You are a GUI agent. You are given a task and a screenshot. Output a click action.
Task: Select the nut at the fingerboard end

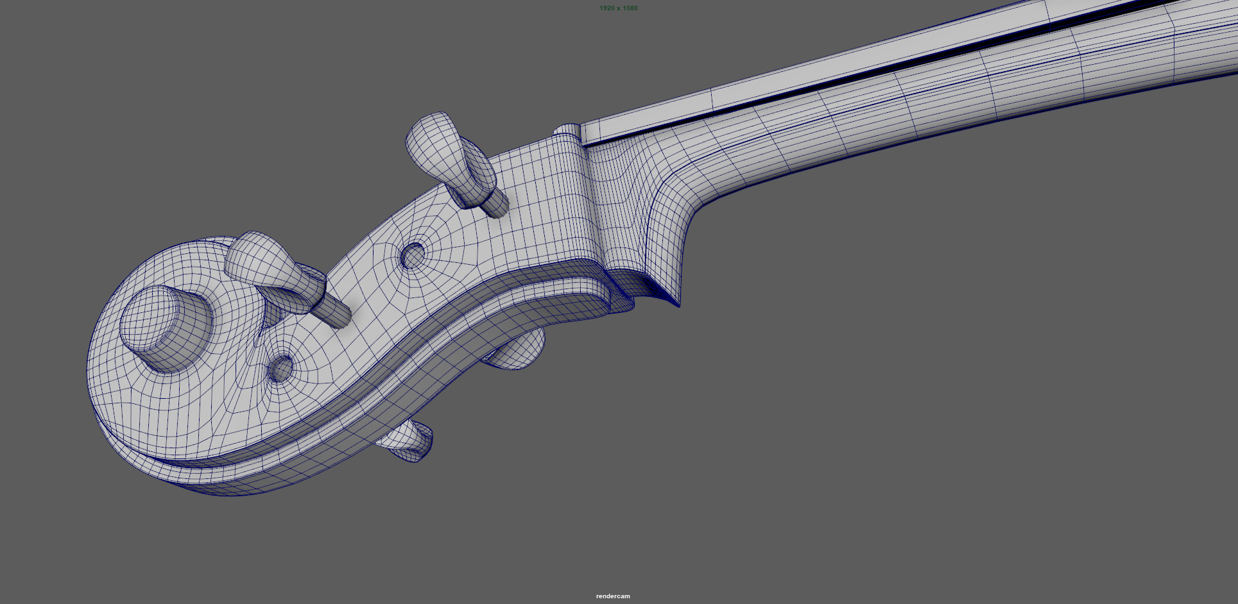[x=567, y=133]
